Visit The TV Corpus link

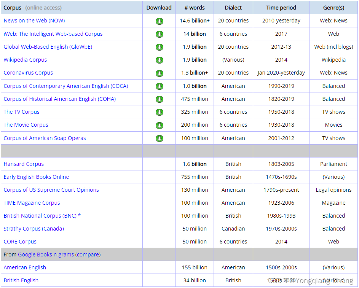tap(22, 112)
